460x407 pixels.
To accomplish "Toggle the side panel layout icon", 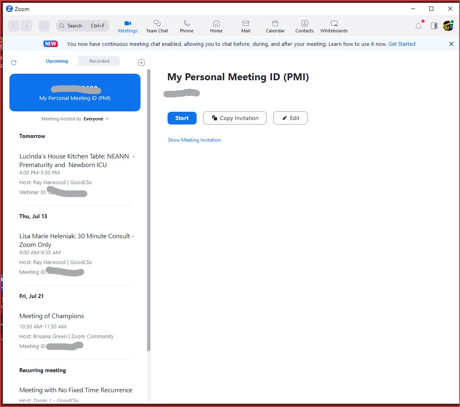I will pos(434,26).
